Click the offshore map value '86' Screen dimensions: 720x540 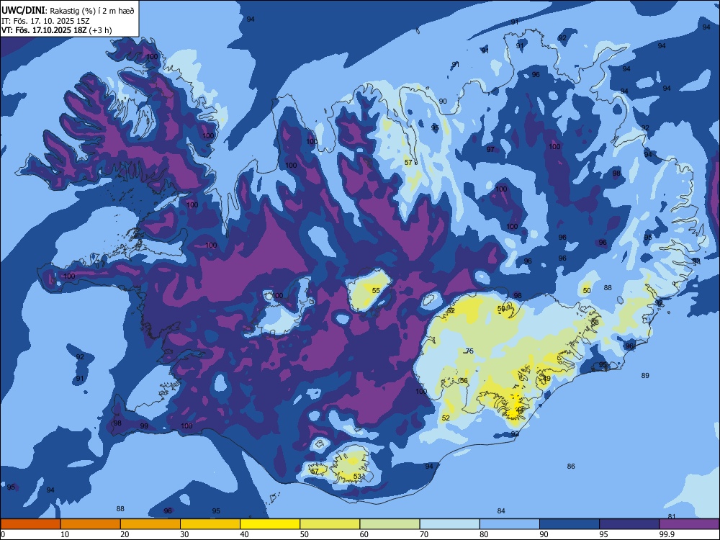[571, 466]
